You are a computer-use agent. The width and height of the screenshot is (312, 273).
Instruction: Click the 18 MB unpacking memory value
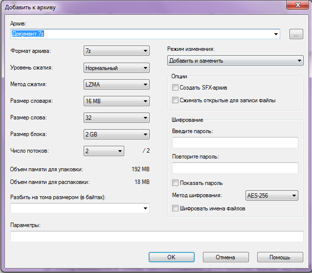pos(142,182)
